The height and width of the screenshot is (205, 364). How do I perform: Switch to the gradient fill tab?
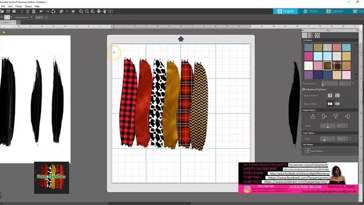[x=311, y=35]
